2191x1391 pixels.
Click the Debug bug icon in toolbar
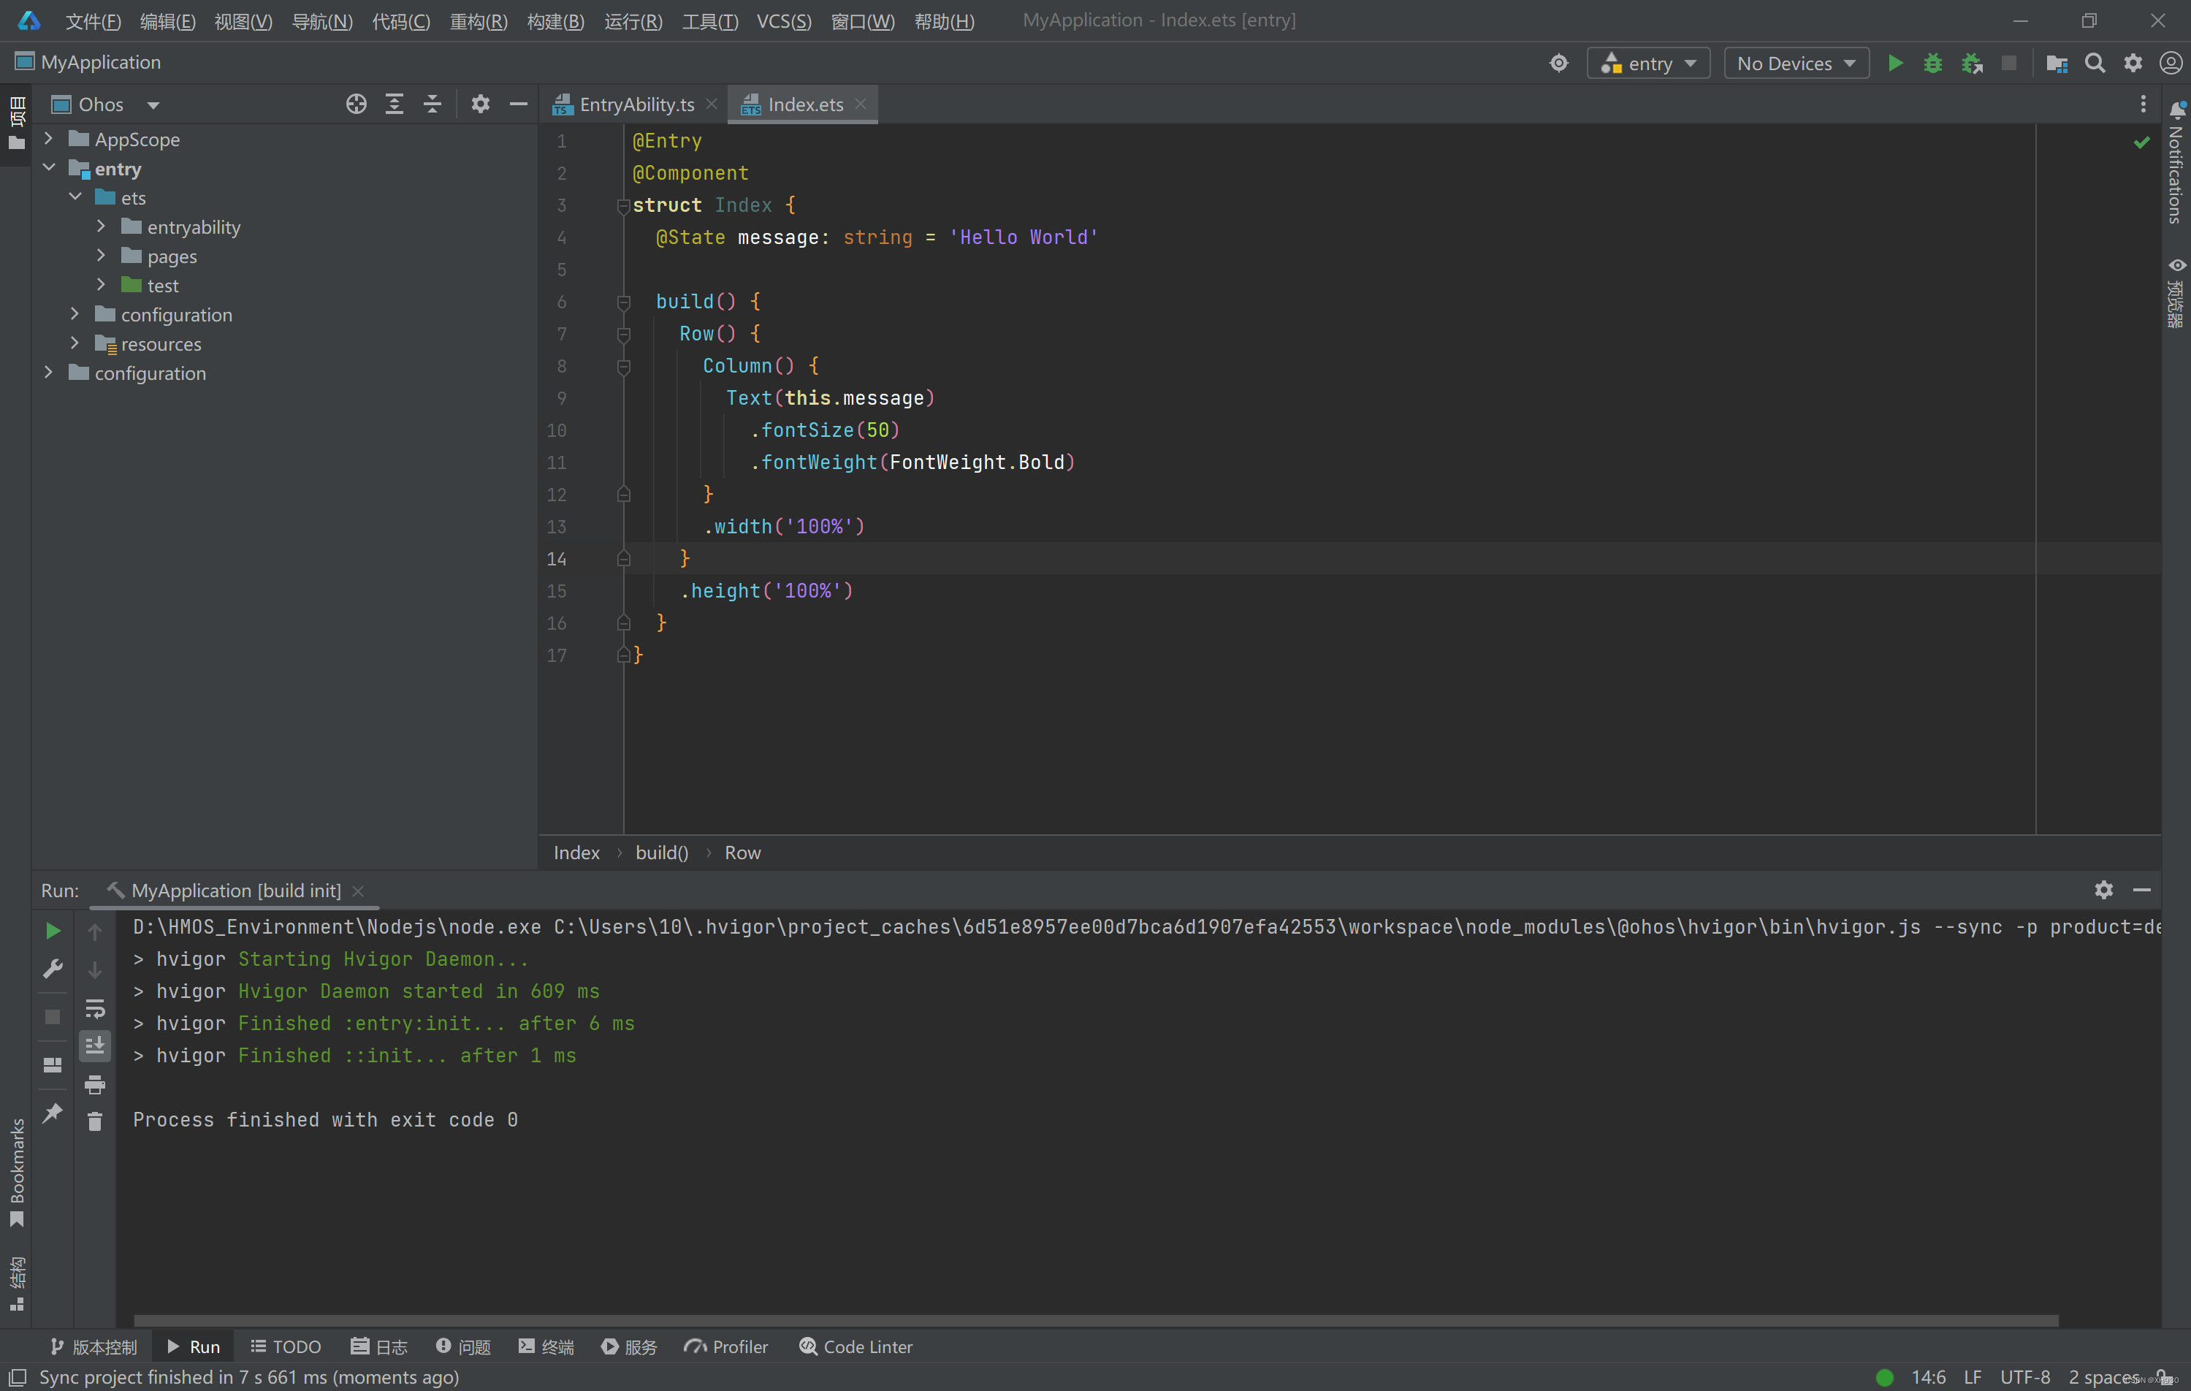click(1932, 63)
